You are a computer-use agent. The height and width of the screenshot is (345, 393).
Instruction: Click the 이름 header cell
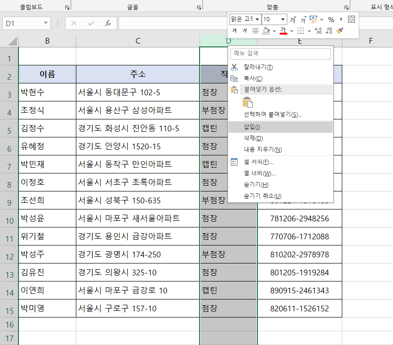coord(47,74)
